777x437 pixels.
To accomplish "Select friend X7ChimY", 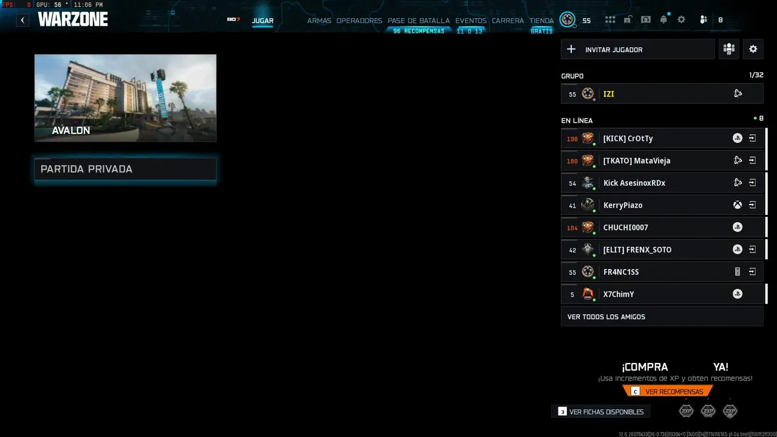I will coord(662,294).
